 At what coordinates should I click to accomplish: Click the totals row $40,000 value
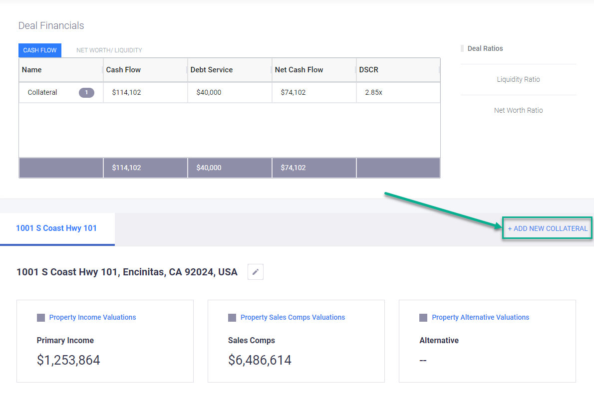[x=209, y=168]
